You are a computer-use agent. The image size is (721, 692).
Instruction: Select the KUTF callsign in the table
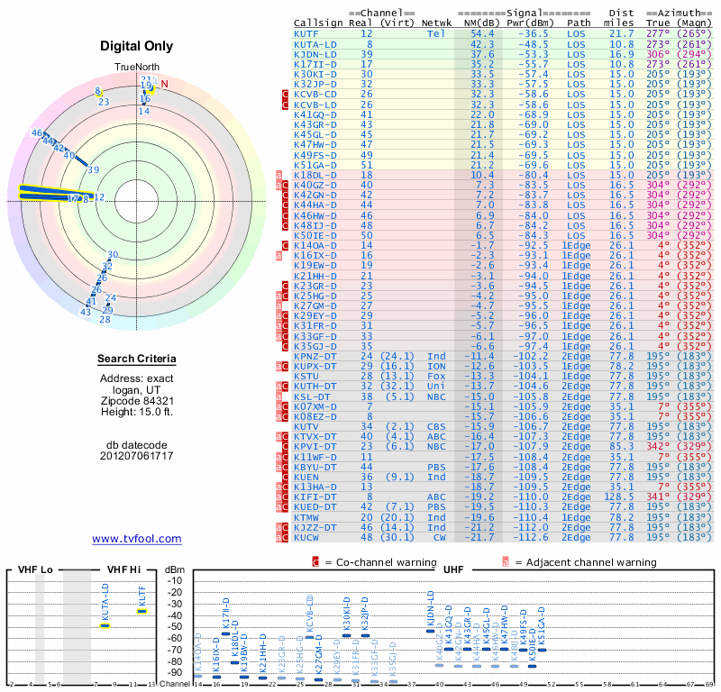pos(306,34)
